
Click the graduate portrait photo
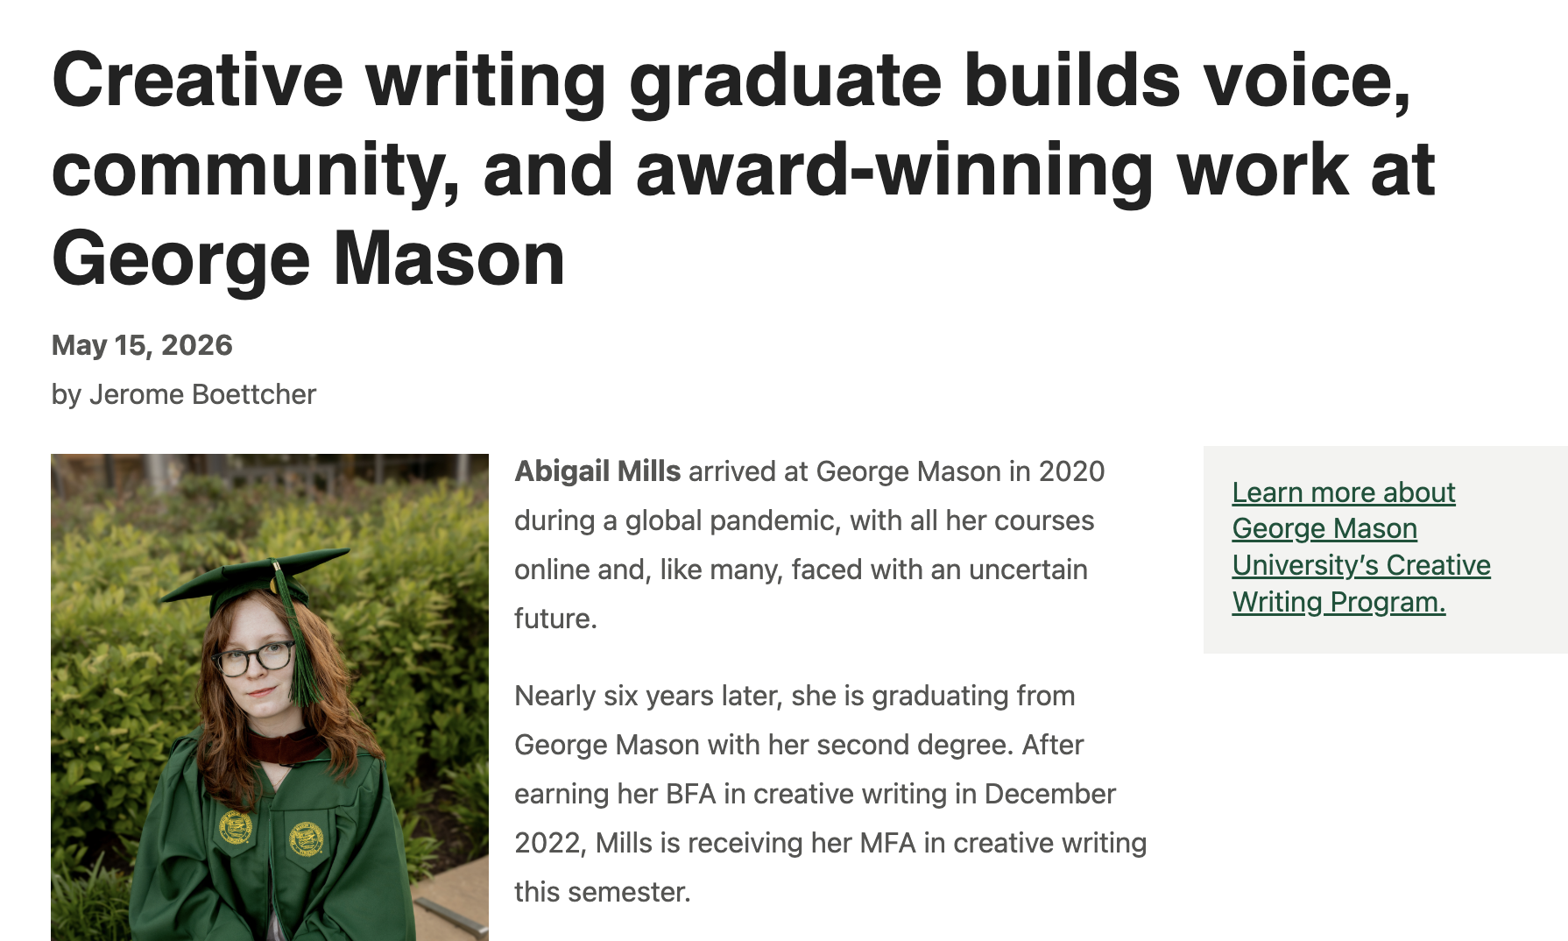tap(270, 697)
